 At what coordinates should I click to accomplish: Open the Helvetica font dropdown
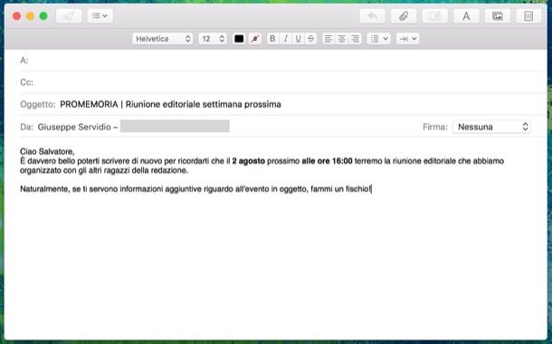[162, 39]
